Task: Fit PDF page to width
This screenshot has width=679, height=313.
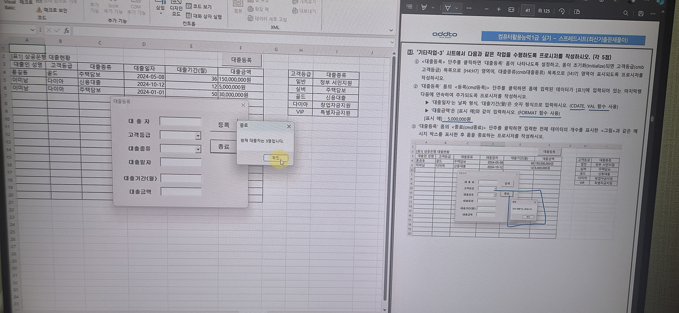Action: point(511,10)
